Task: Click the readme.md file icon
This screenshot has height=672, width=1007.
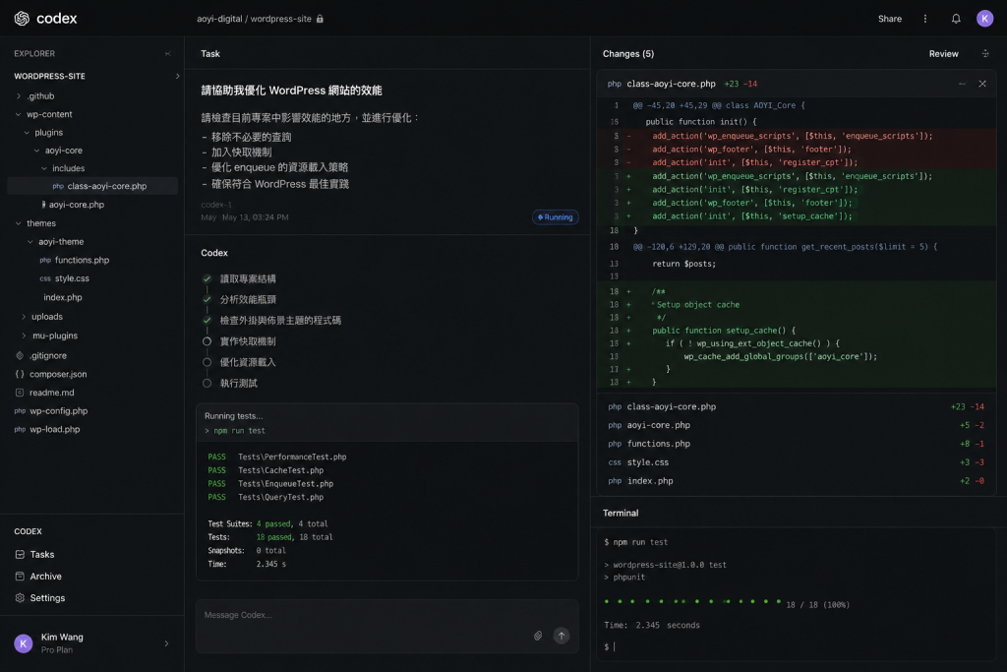Action: point(20,393)
